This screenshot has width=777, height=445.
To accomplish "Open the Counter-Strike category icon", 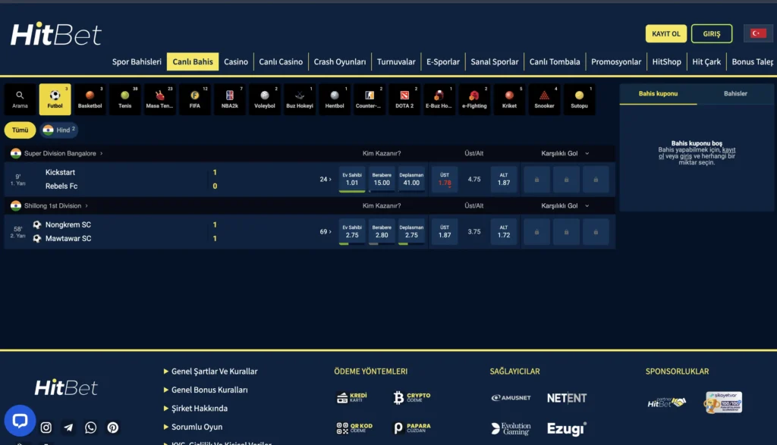I will click(x=370, y=99).
